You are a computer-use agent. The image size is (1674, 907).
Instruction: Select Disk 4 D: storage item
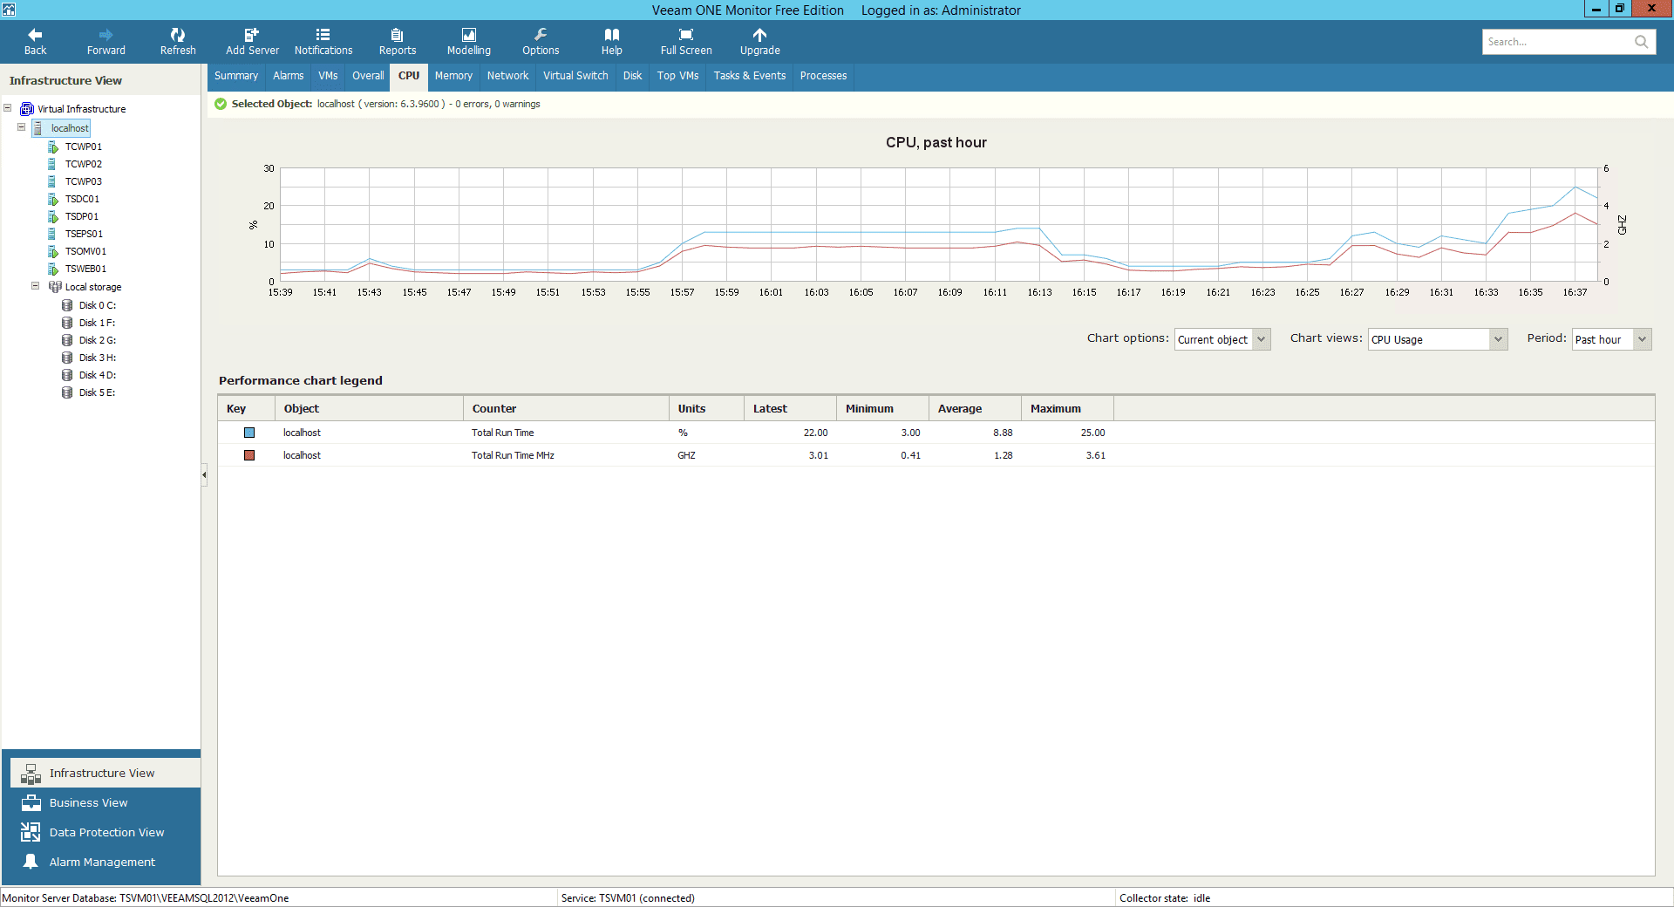(98, 375)
